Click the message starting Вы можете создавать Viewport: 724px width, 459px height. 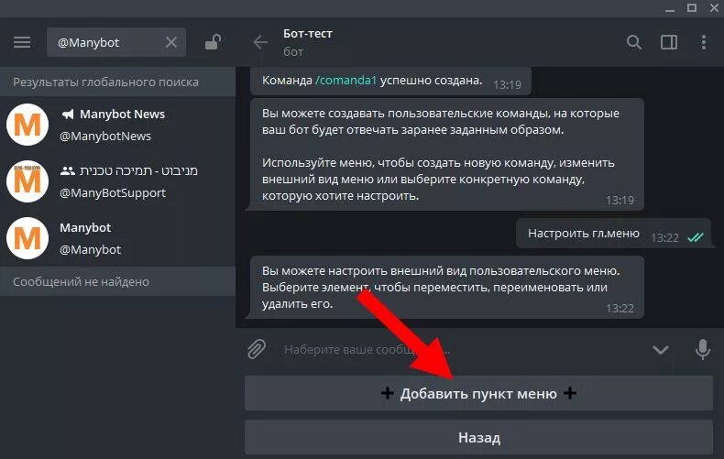pyautogui.click(x=446, y=155)
